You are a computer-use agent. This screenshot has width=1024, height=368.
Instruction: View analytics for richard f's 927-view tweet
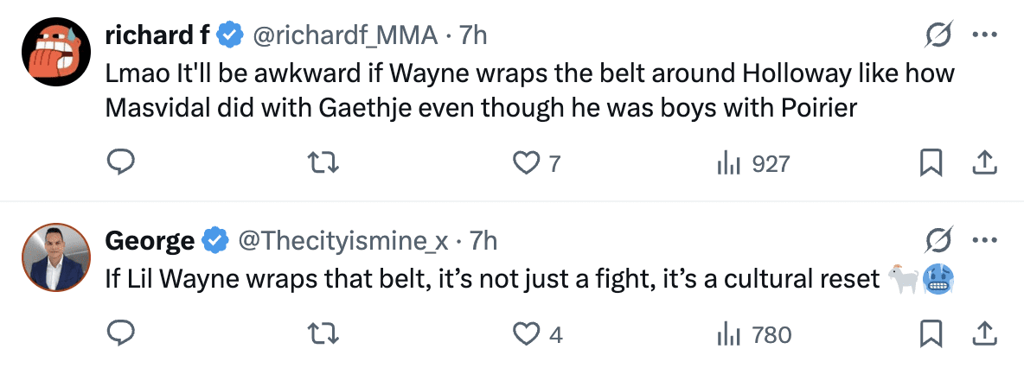click(x=726, y=162)
